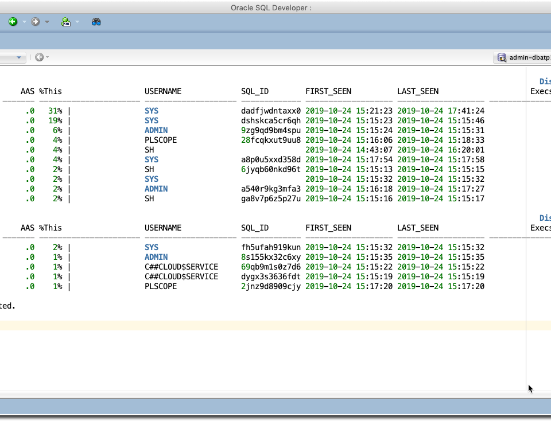Select SQL_ID a8p0u5xxd358d
The width and height of the screenshot is (551, 421).
tap(270, 160)
